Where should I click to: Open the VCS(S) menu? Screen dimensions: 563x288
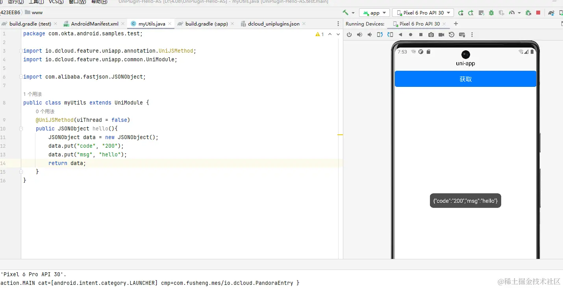[x=56, y=2]
